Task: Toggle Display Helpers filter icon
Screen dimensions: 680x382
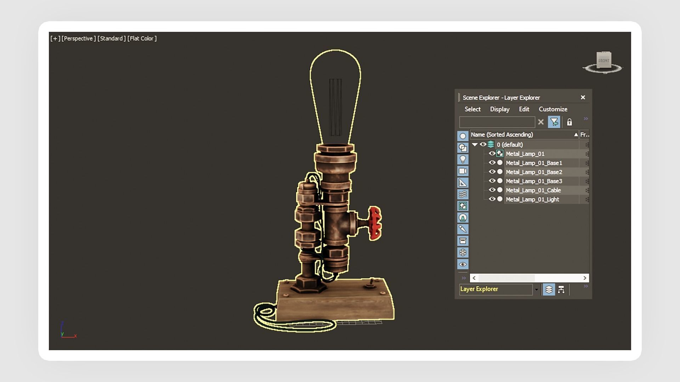Action: click(463, 183)
